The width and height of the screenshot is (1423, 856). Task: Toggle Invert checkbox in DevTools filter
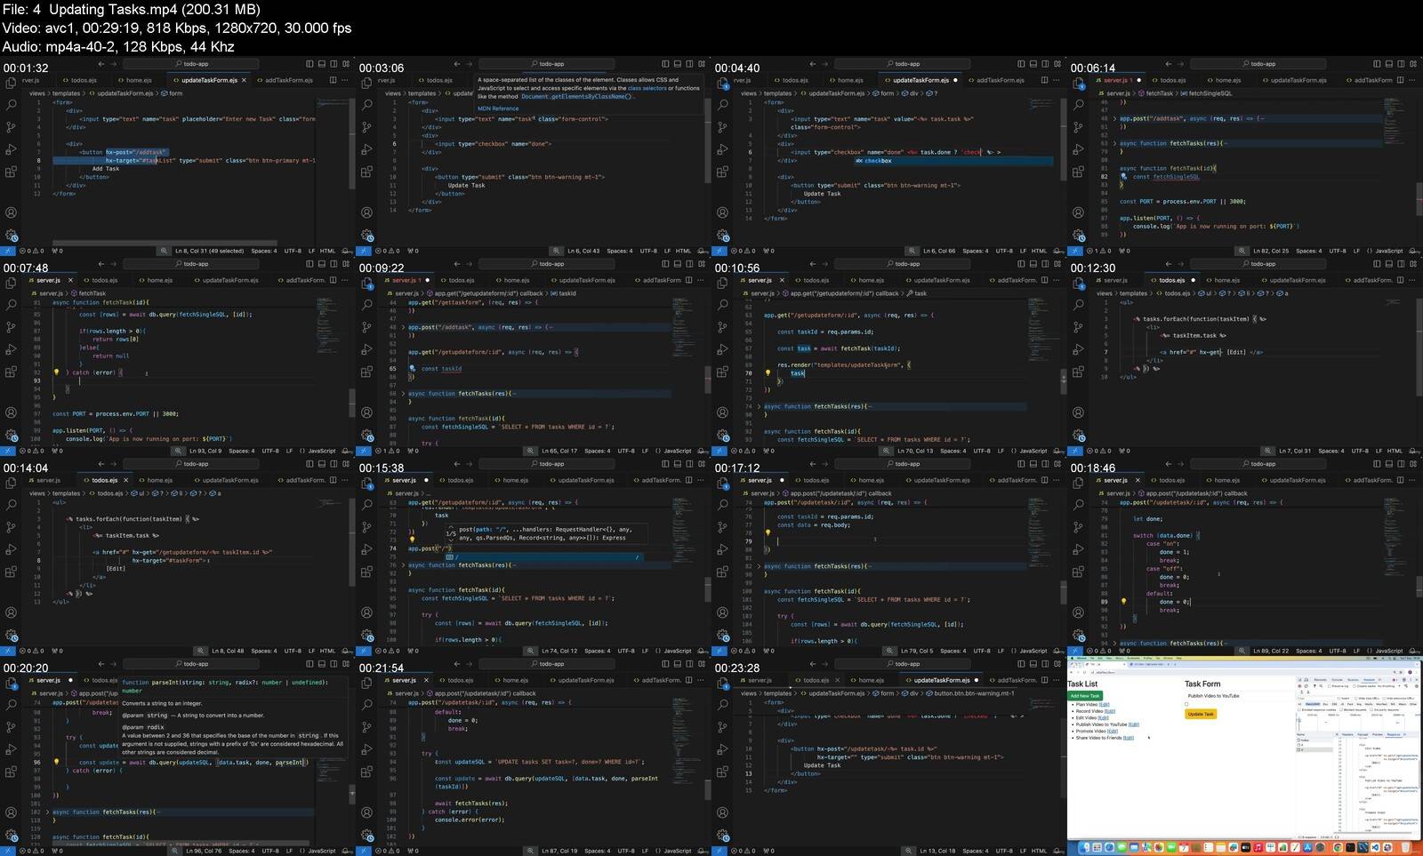tap(1339, 698)
